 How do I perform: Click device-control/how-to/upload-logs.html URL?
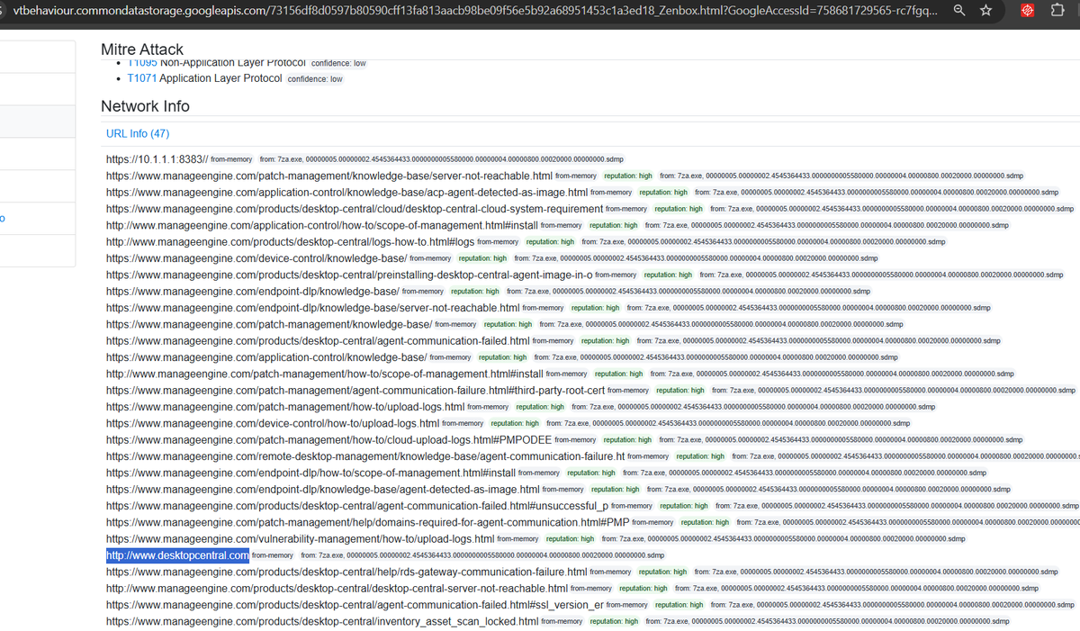coord(273,423)
